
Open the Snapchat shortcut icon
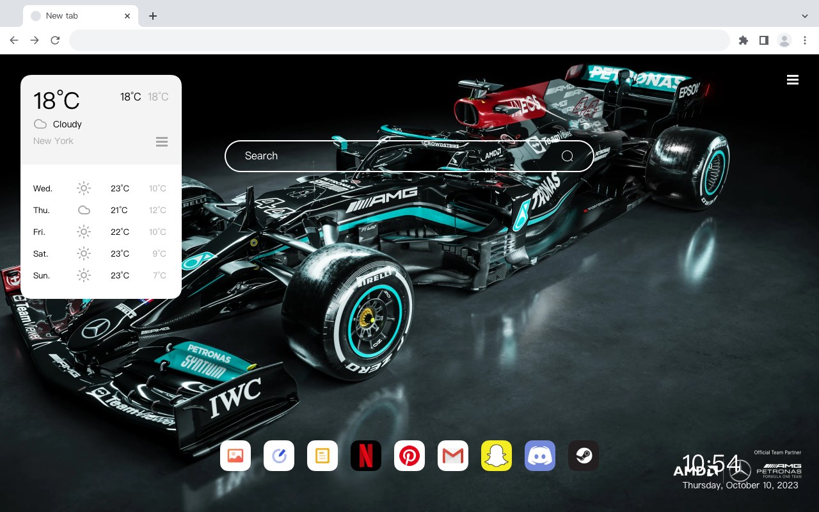[x=497, y=456]
